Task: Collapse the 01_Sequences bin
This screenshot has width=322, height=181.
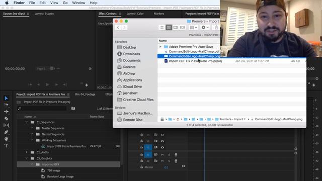Action: [27, 122]
